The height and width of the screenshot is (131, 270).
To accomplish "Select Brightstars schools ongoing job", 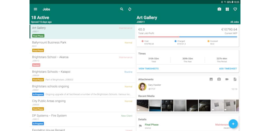I will [x=82, y=90].
